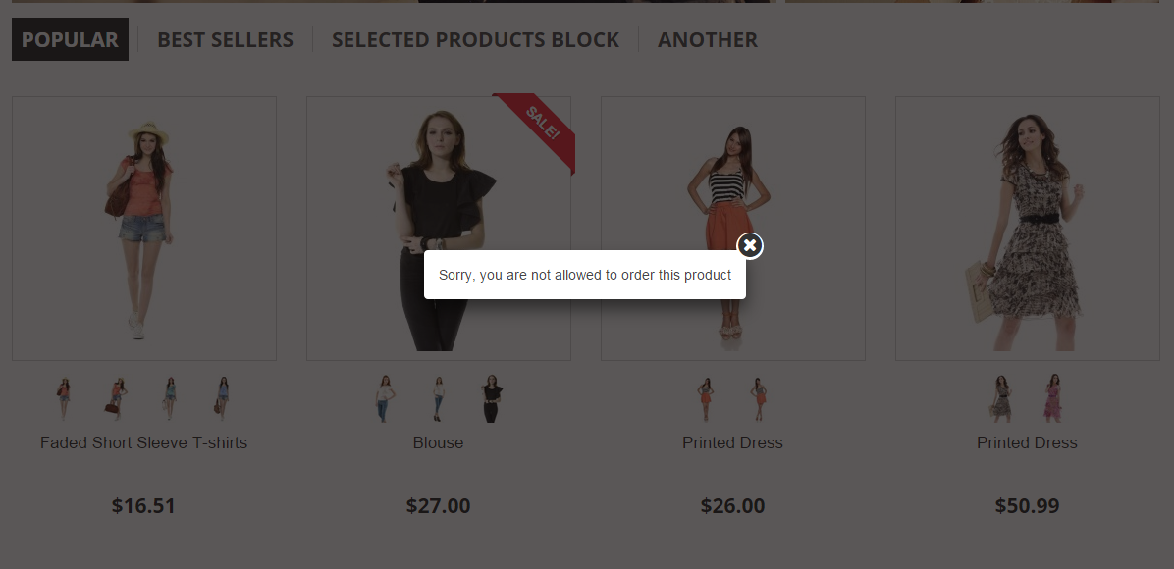Choose the black outfit thumbnail under Blouse

(x=491, y=398)
